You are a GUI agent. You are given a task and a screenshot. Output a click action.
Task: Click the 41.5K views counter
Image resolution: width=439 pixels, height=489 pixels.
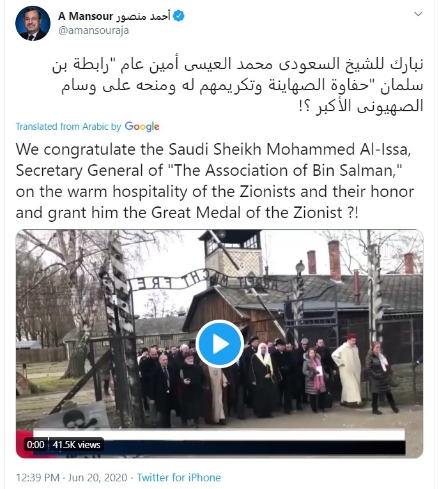77,445
